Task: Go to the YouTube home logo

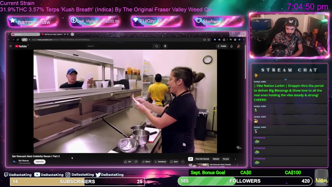Action: coord(21,46)
